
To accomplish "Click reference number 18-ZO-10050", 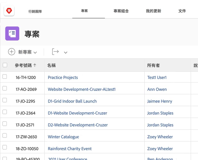I will coord(27,149).
